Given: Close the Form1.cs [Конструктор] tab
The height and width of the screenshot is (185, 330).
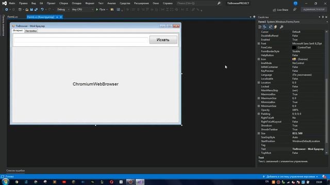Looking at the screenshot, I should [x=61, y=17].
